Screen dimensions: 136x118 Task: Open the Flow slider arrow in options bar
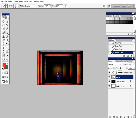(x=62, y=6)
